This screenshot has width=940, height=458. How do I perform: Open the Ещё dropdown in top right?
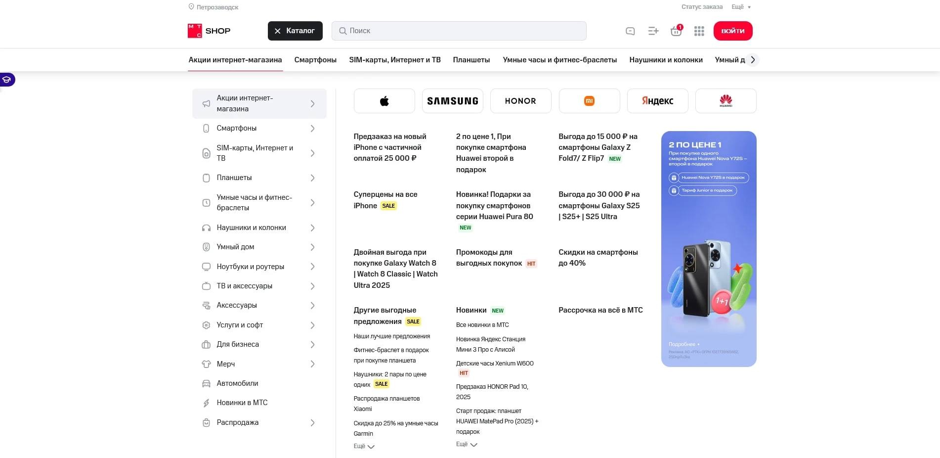click(740, 7)
